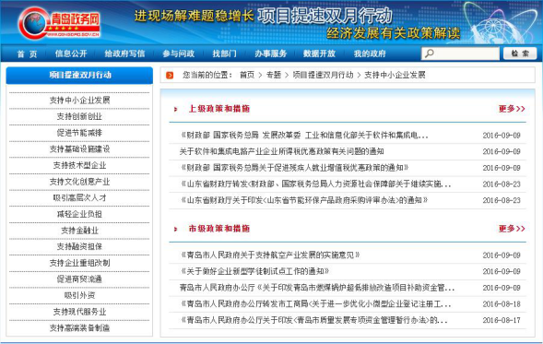Select 支持创新创业 in the left sidebar
Image resolution: width=543 pixels, height=344 pixels.
pyautogui.click(x=79, y=116)
